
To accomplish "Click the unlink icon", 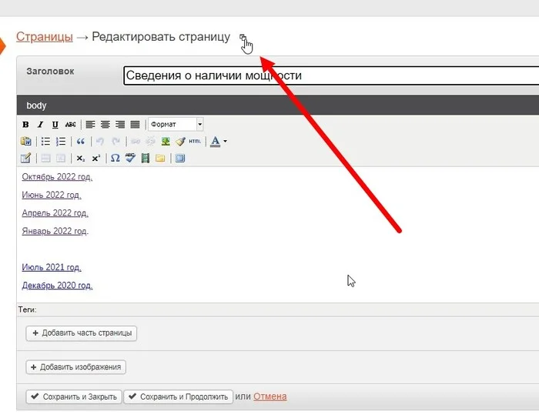I will click(150, 142).
